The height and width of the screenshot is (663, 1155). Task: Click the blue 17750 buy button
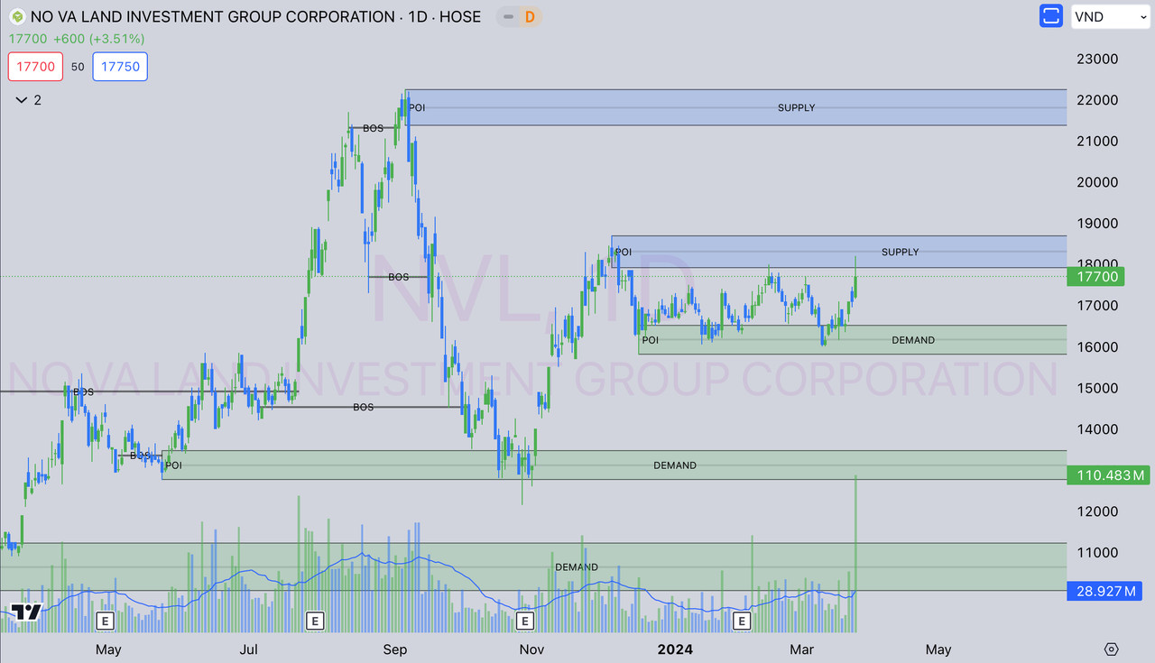click(120, 67)
